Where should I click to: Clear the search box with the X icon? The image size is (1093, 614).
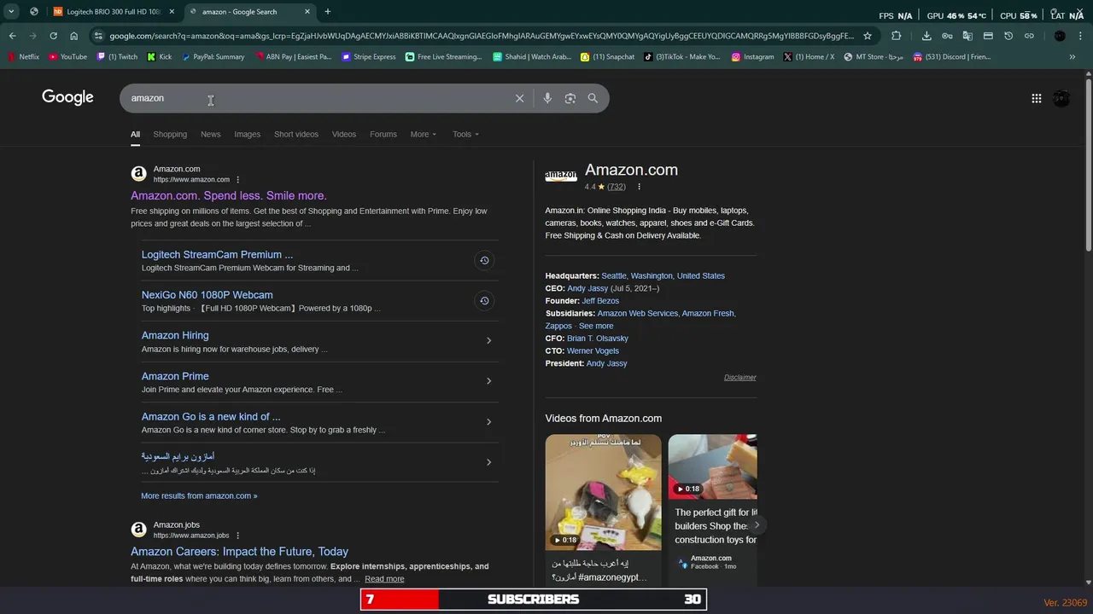pos(519,98)
